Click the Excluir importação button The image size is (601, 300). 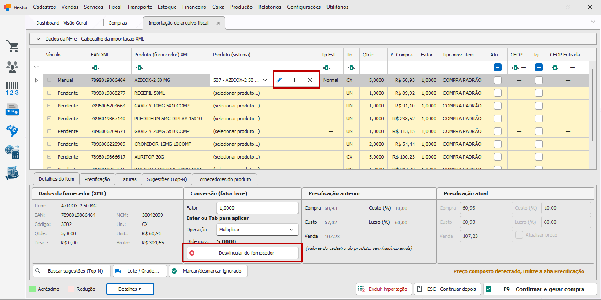click(x=384, y=289)
